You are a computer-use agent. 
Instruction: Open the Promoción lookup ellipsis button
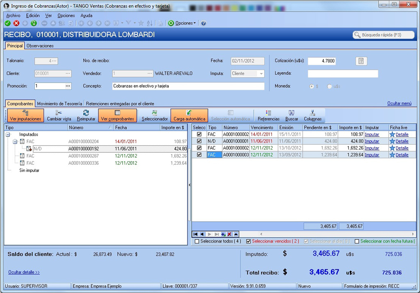click(68, 86)
